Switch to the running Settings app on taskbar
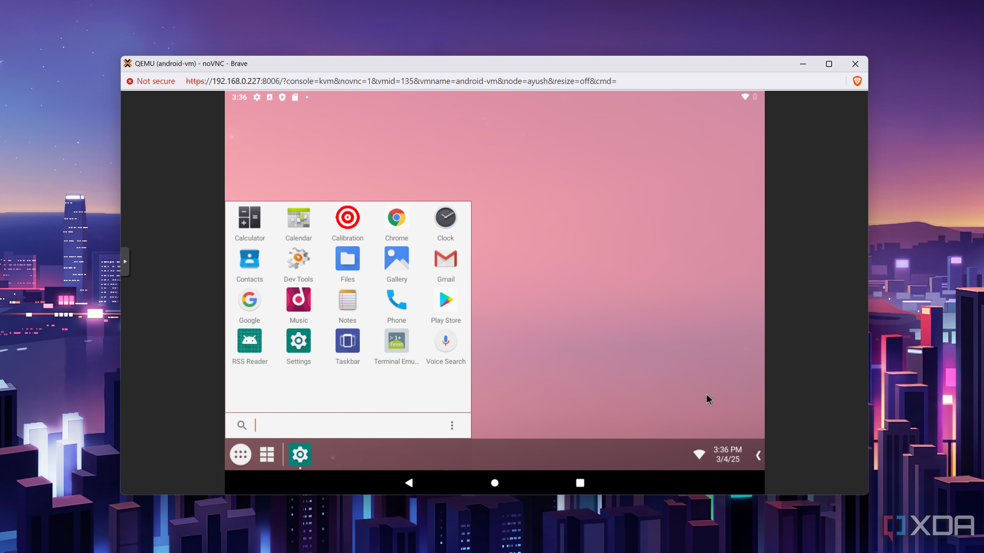The width and height of the screenshot is (984, 553). [x=300, y=454]
